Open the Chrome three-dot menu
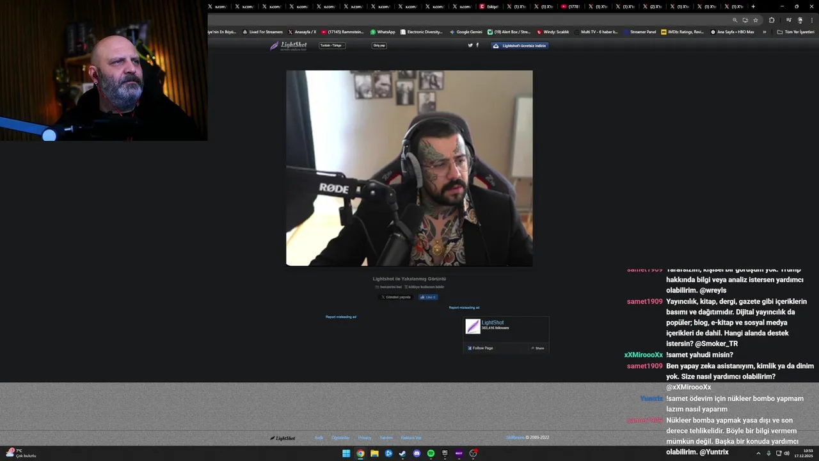The height and width of the screenshot is (461, 819). (811, 20)
